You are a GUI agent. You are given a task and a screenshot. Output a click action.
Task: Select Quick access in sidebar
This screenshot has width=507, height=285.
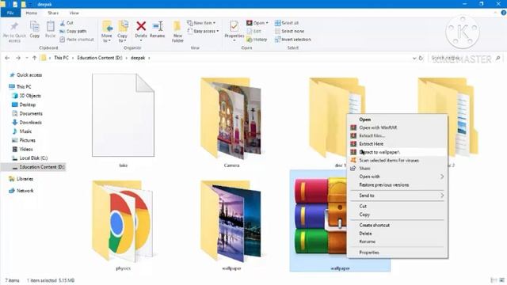coord(26,75)
